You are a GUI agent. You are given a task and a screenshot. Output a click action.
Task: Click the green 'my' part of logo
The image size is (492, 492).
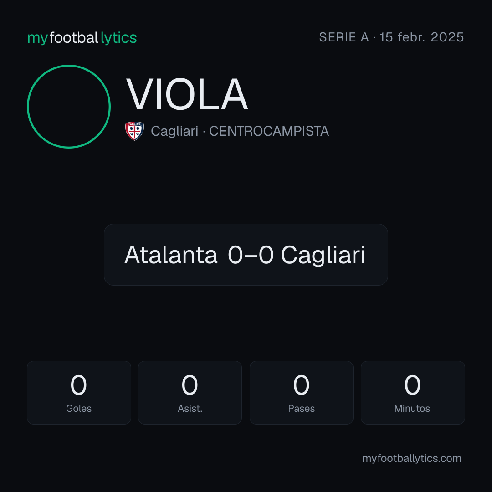point(38,39)
